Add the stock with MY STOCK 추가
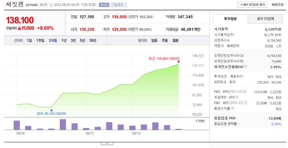 (253, 5)
